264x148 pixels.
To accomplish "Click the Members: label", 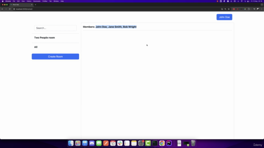I will point(89,27).
